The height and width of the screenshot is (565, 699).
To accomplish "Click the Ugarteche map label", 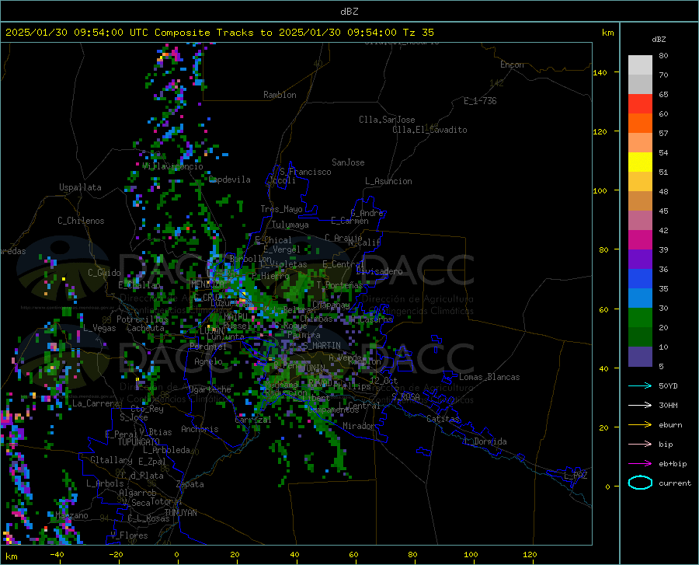I will click(x=210, y=389).
